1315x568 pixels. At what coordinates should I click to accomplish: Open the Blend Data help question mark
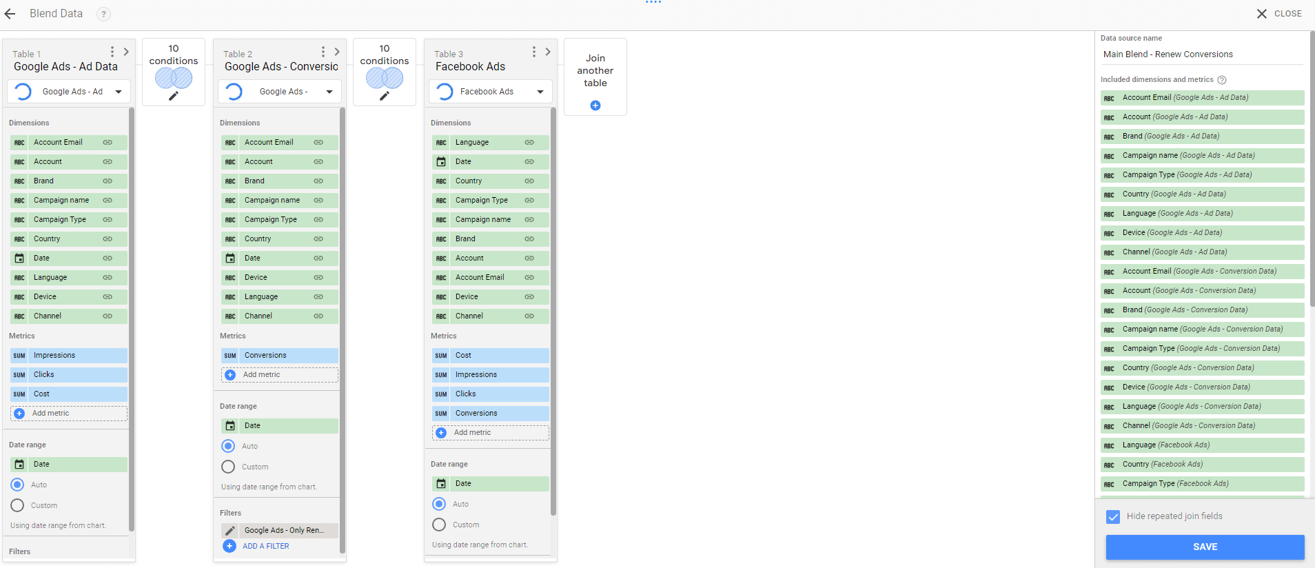click(x=103, y=14)
